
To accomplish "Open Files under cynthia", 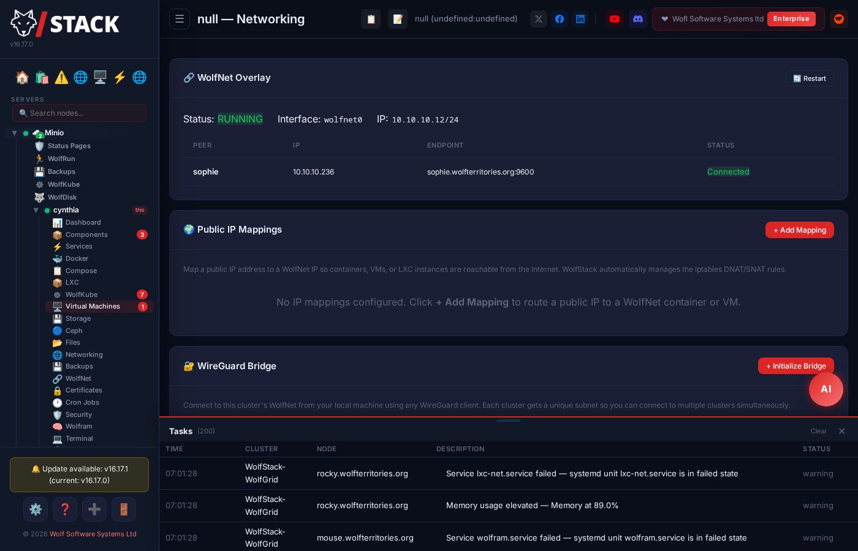I will click(73, 342).
